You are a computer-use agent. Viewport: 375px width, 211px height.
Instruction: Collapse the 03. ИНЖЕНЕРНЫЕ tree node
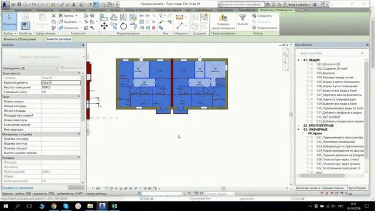(298, 130)
